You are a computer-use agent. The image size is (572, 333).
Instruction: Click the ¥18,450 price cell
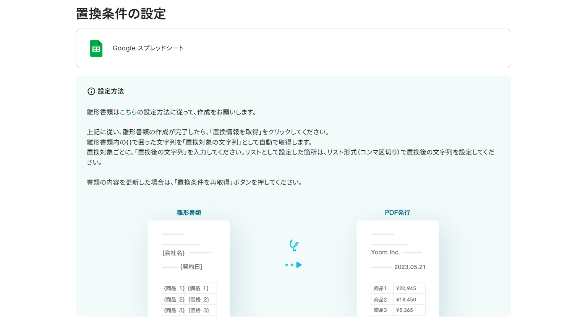pyautogui.click(x=406, y=299)
